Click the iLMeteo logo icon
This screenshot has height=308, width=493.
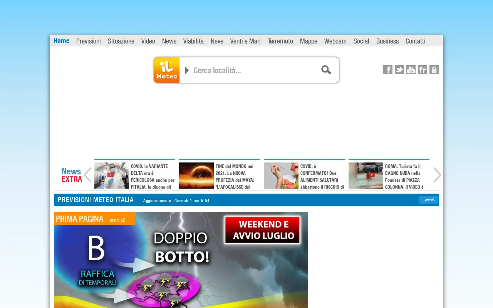(x=167, y=70)
